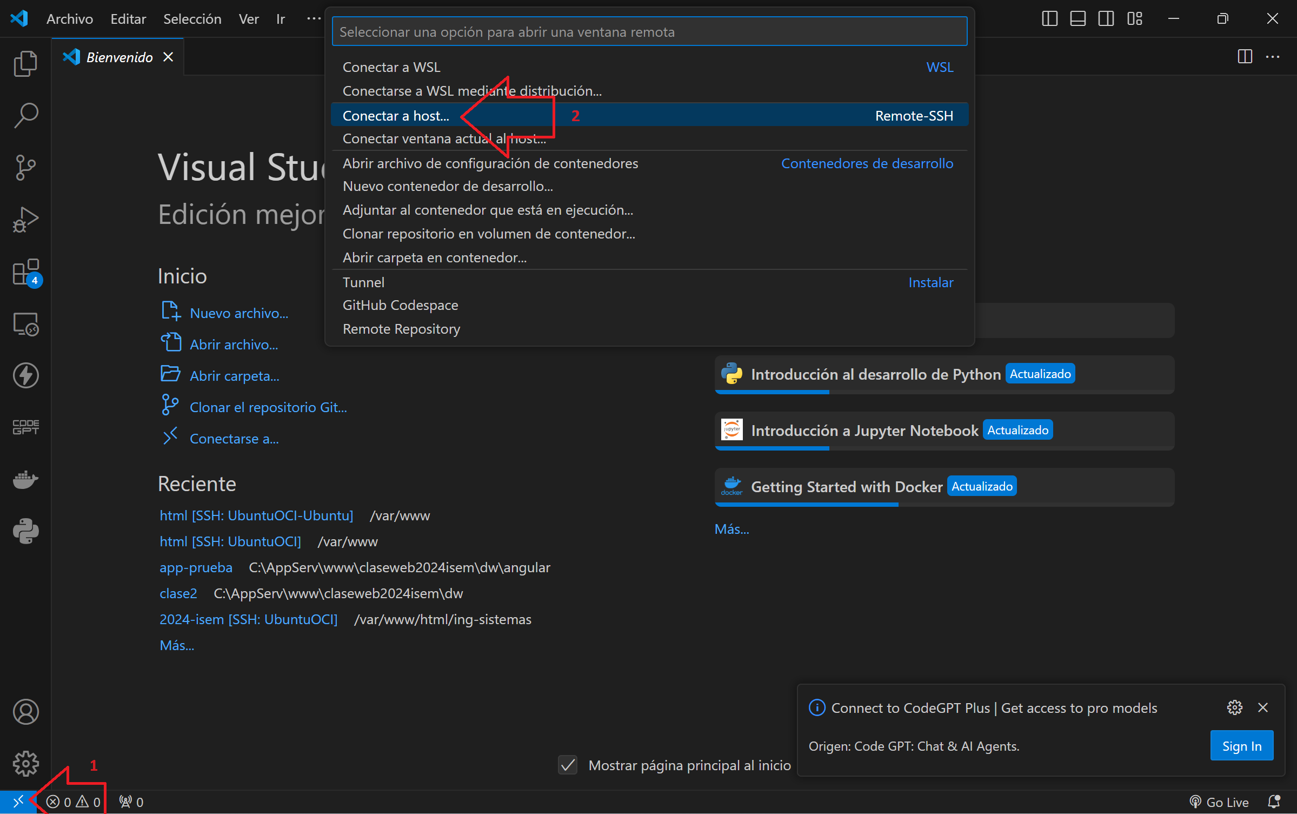Expand the overflow menu in the menu bar

pos(314,19)
